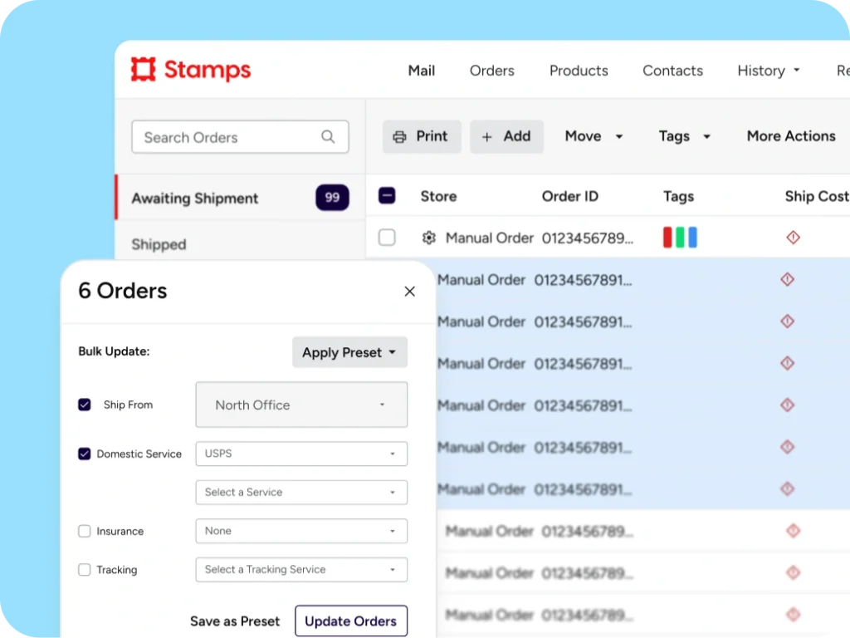Go to the Products navigation tab
Viewport: 850px width, 638px height.
(x=579, y=71)
